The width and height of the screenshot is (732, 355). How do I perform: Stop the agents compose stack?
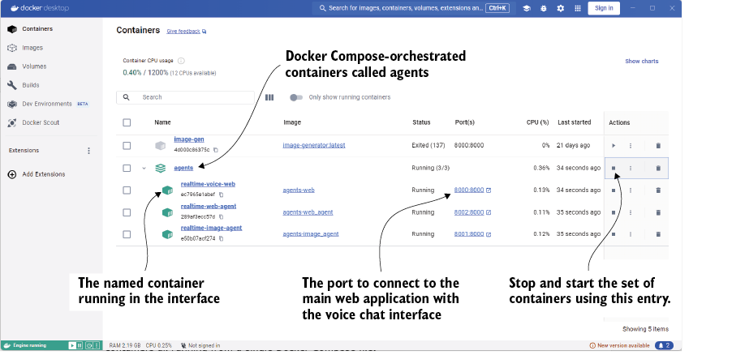tap(614, 168)
